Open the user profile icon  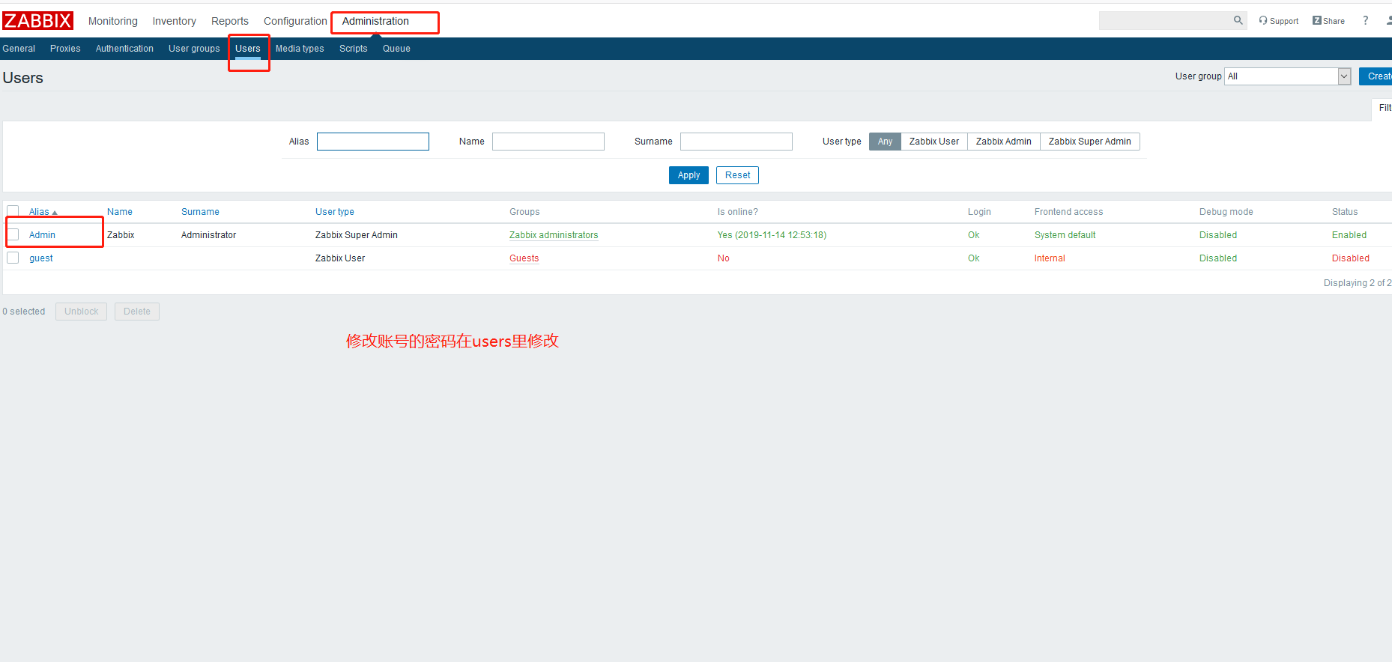coord(1388,21)
